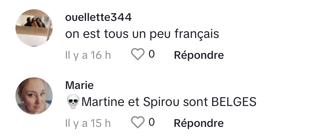Click the like count on Marie's comment
Viewport: 312px width, 140px height.
(x=152, y=122)
